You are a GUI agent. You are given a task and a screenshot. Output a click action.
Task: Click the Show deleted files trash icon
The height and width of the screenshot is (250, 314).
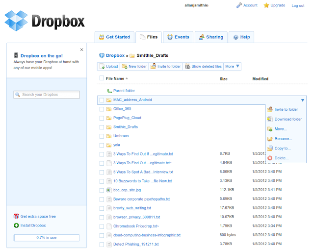pos(187,66)
